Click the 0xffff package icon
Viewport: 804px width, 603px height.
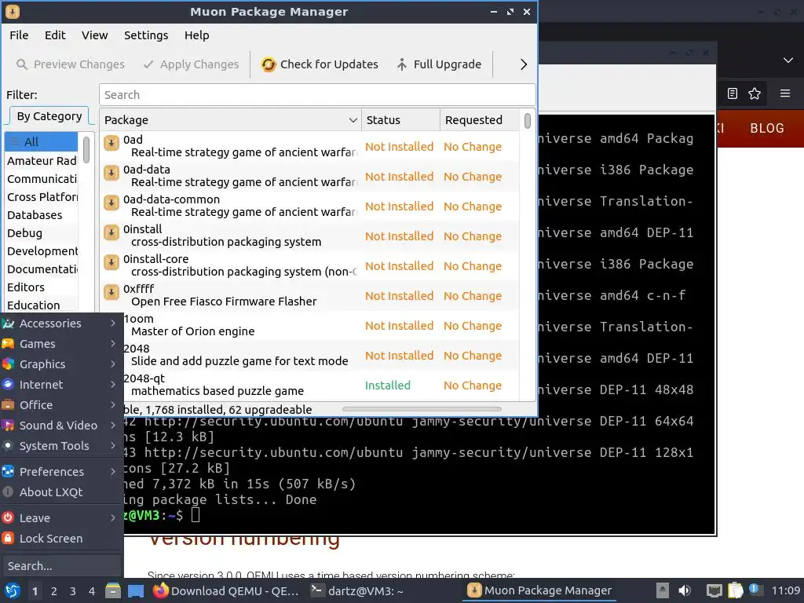[x=111, y=292]
